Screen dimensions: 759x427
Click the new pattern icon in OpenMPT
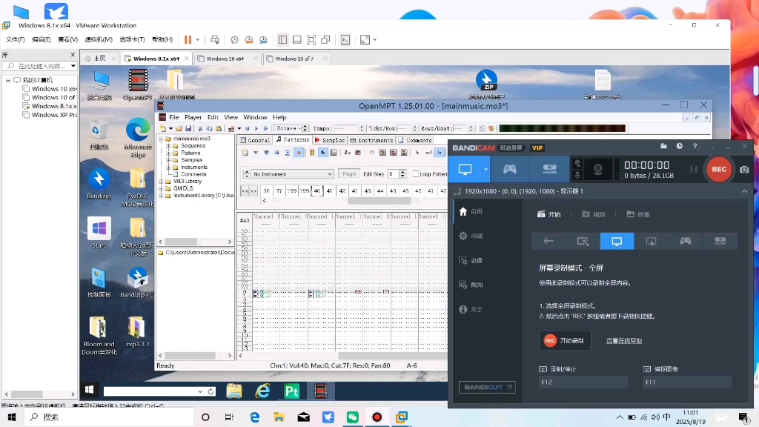tap(245, 153)
